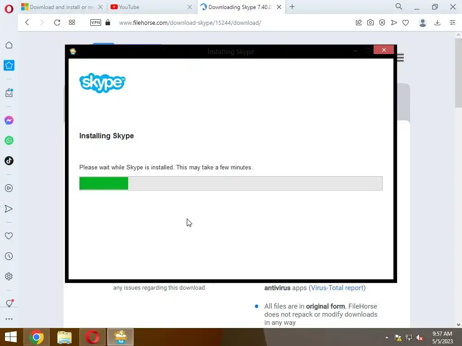Close the YouTube tab
This screenshot has height=346, width=462.
[x=190, y=7]
